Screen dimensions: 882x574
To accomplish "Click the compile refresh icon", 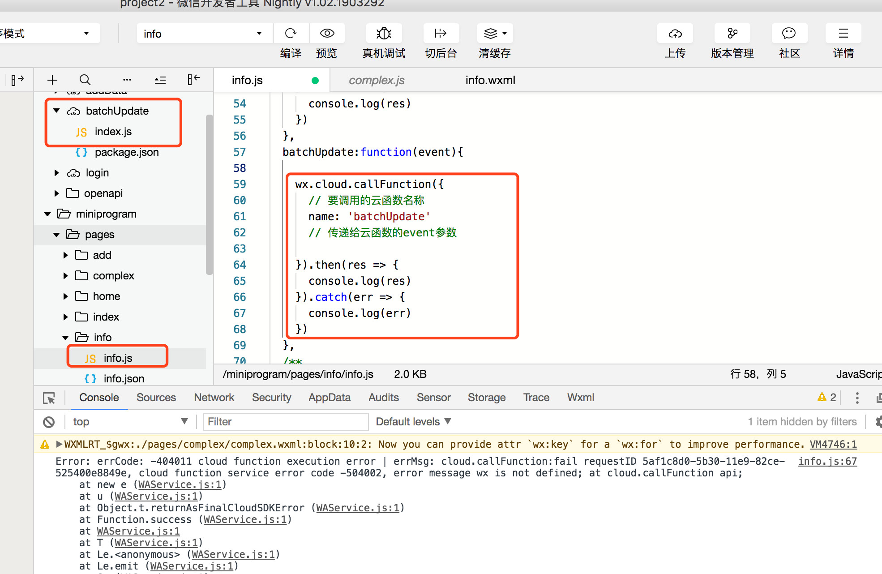I will pyautogui.click(x=291, y=34).
